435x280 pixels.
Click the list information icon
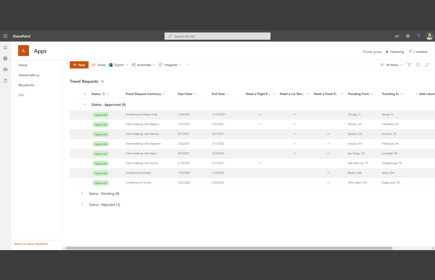(418, 65)
